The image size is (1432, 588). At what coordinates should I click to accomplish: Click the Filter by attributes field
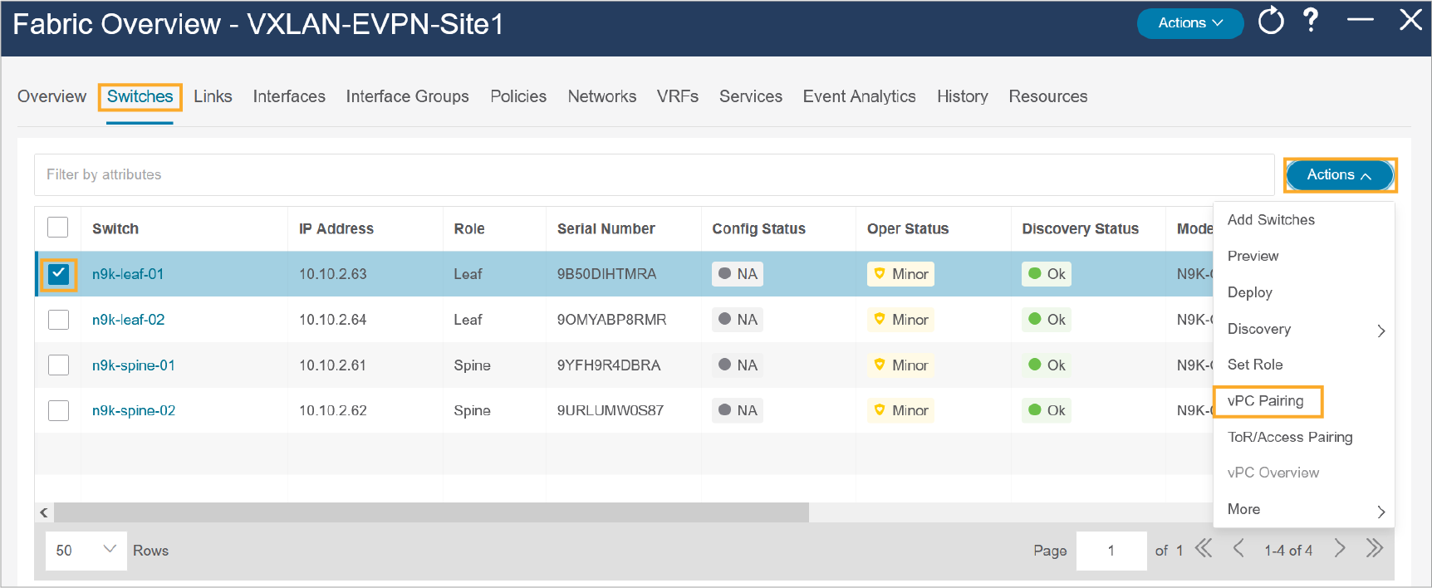pyautogui.click(x=654, y=174)
